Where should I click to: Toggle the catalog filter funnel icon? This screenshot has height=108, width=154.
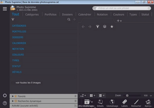[x=13, y=20]
